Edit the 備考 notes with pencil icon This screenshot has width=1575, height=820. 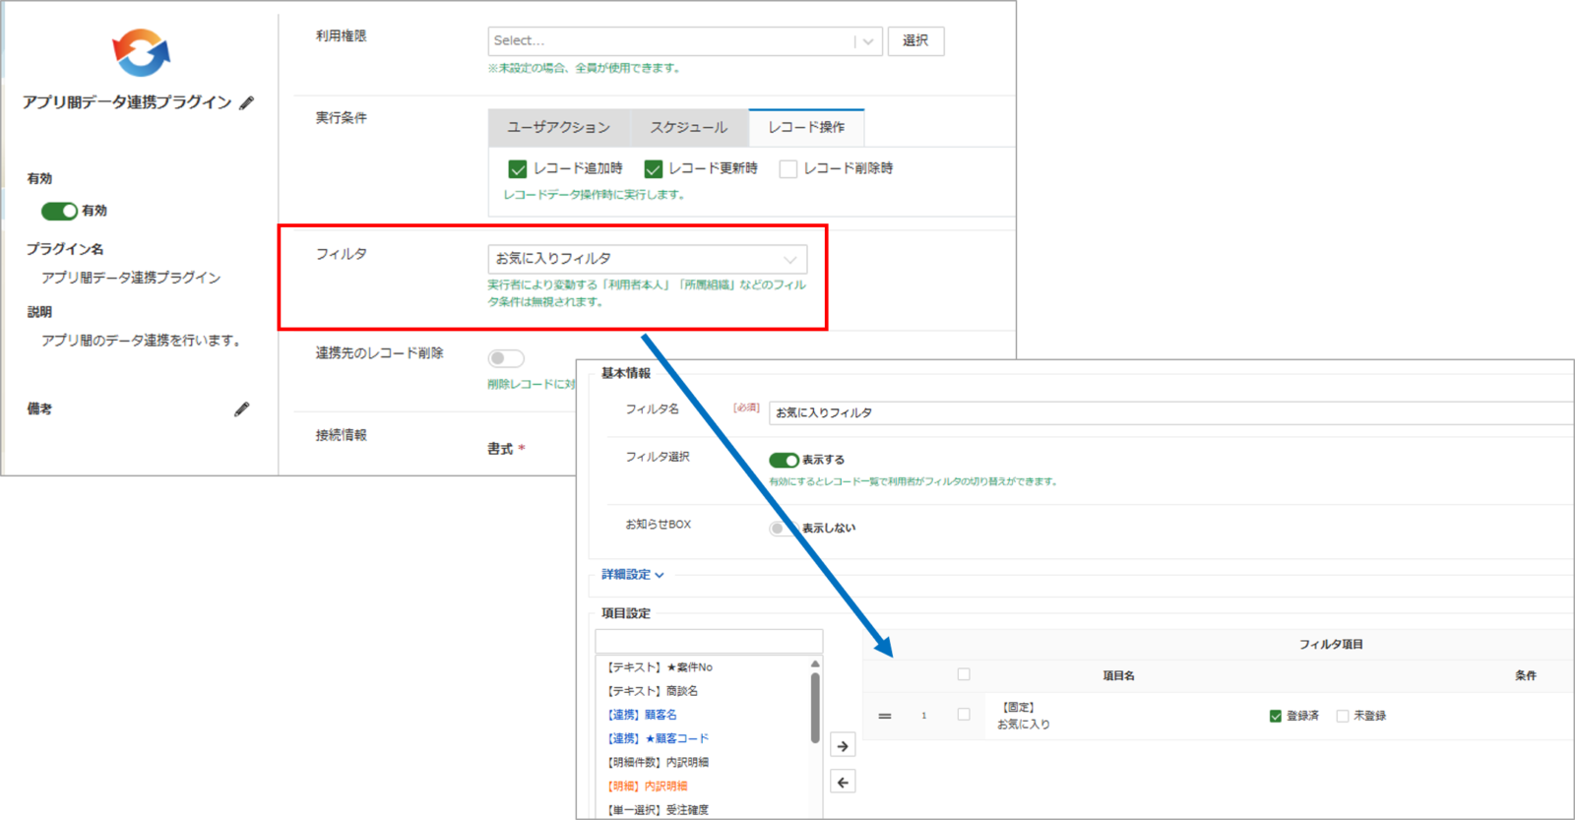(242, 409)
